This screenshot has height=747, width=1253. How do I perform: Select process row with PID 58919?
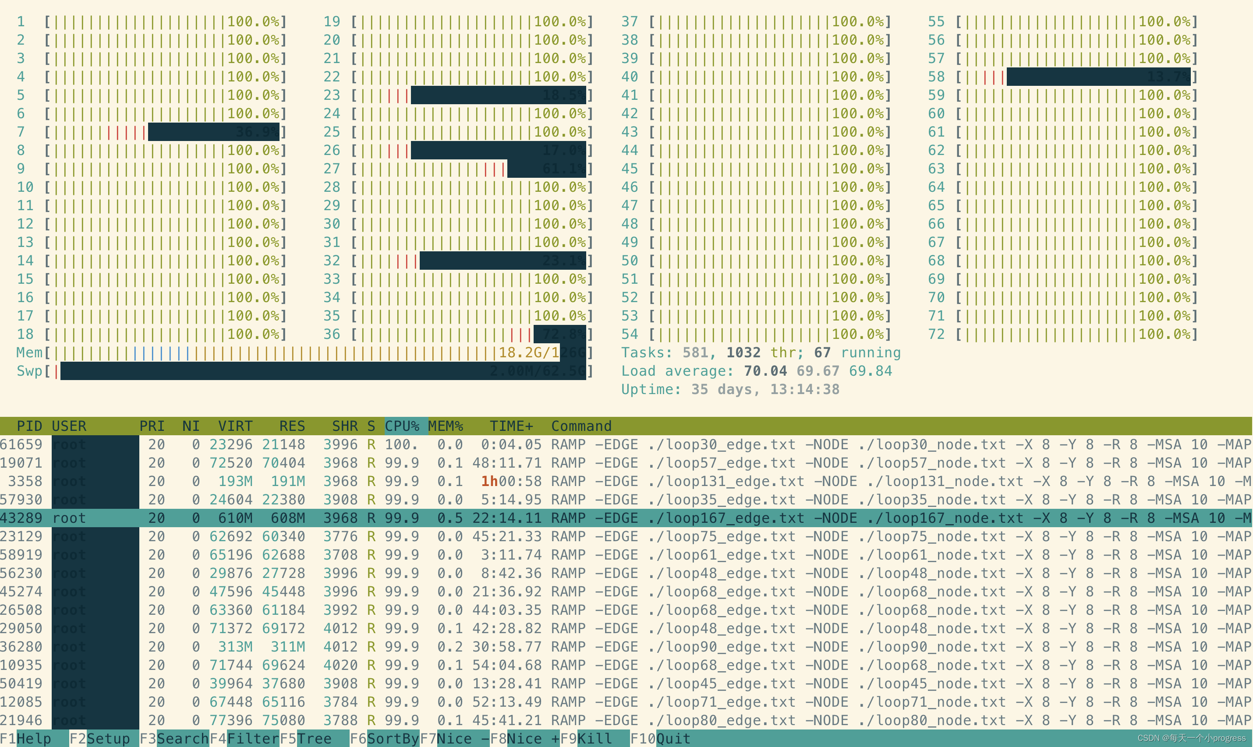coord(626,555)
